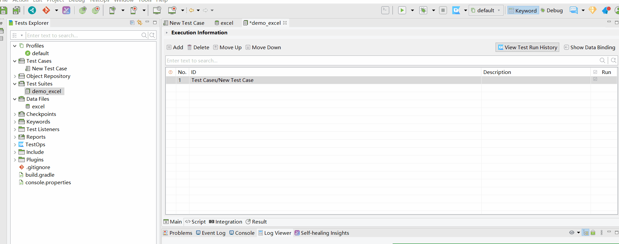
Task: Click Show Data Binding button
Action: click(589, 48)
